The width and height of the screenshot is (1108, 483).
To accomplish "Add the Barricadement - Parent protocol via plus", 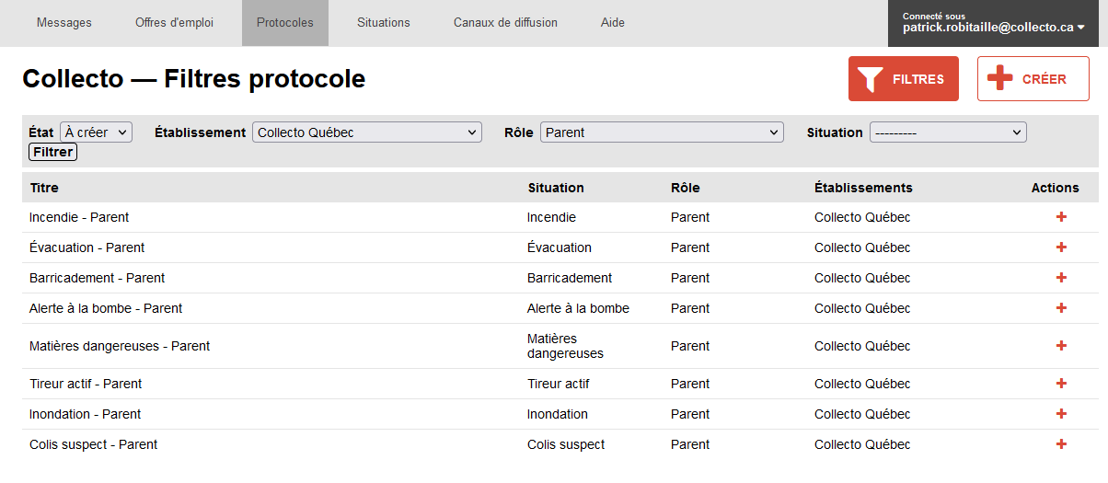I will (x=1061, y=278).
